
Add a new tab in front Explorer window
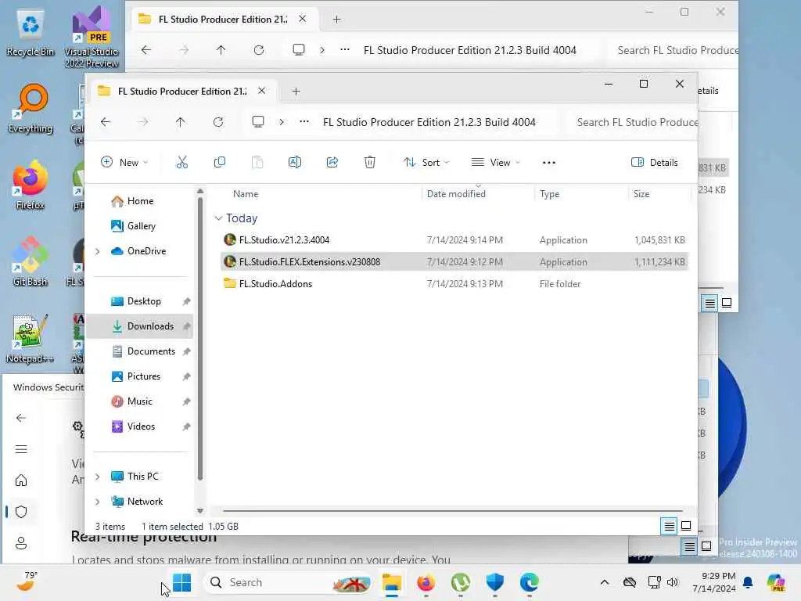point(296,91)
